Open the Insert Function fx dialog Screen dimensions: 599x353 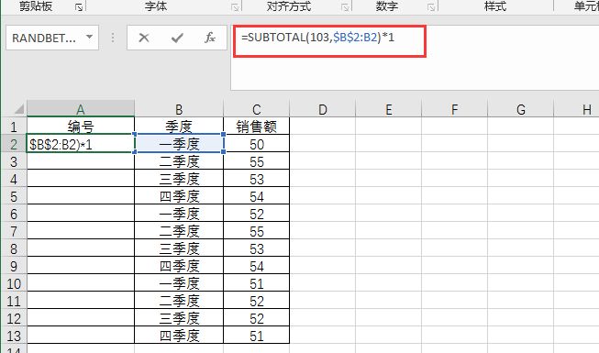pos(210,38)
